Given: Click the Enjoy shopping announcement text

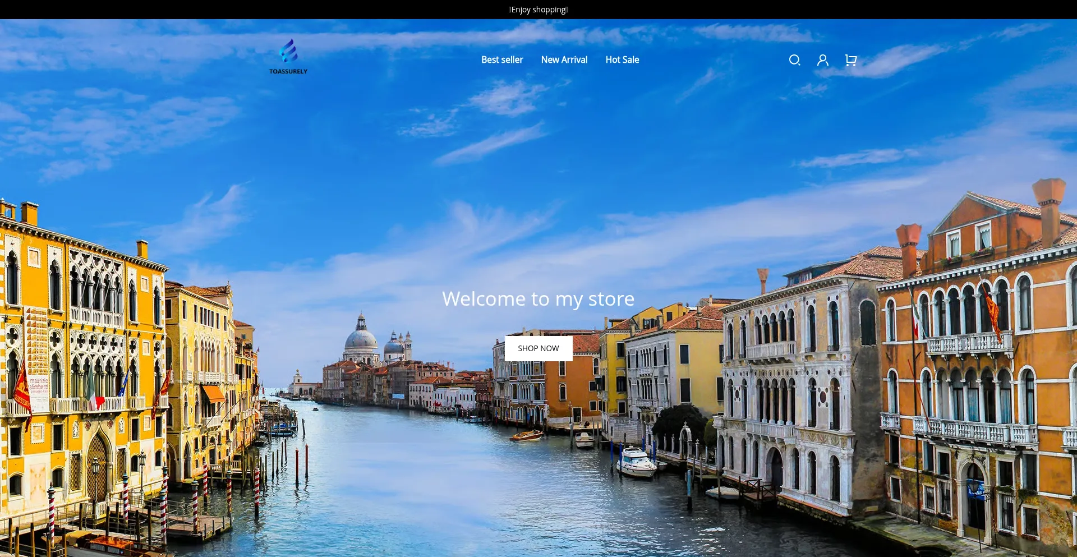Looking at the screenshot, I should point(538,10).
